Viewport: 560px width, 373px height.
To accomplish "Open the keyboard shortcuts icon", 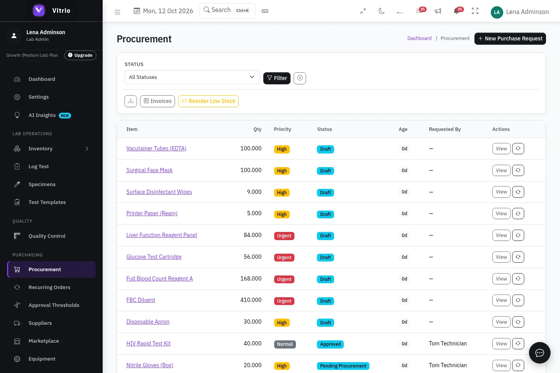I will pyautogui.click(x=265, y=11).
